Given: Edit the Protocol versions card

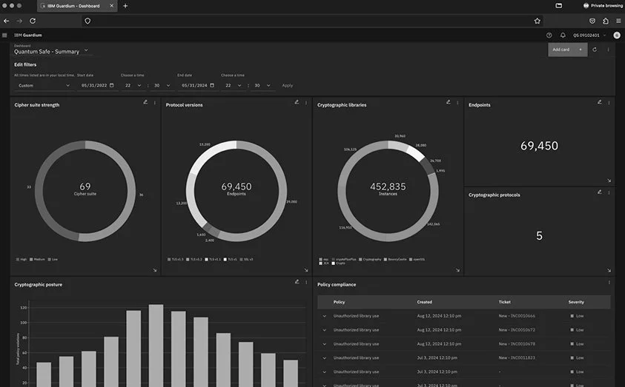Looking at the screenshot, I should (297, 102).
